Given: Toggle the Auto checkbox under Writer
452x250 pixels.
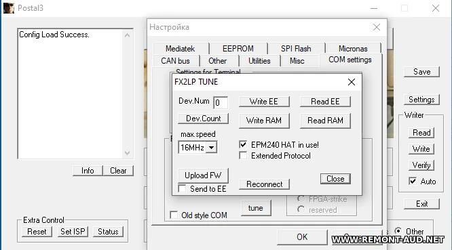Looking at the screenshot, I should pyautogui.click(x=413, y=181).
